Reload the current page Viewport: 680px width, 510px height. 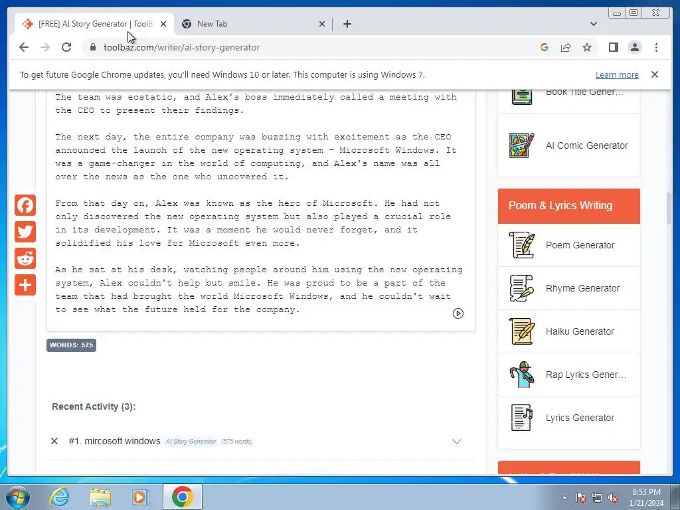[x=66, y=47]
